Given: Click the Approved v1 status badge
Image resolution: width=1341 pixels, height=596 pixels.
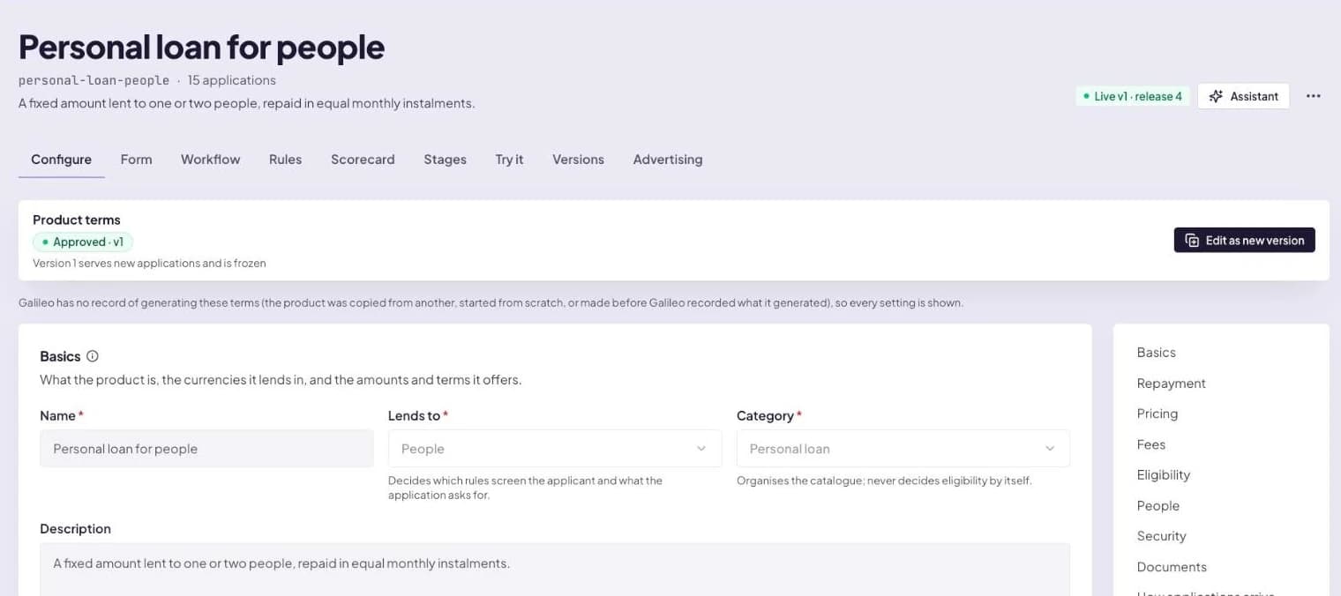Looking at the screenshot, I should (83, 242).
